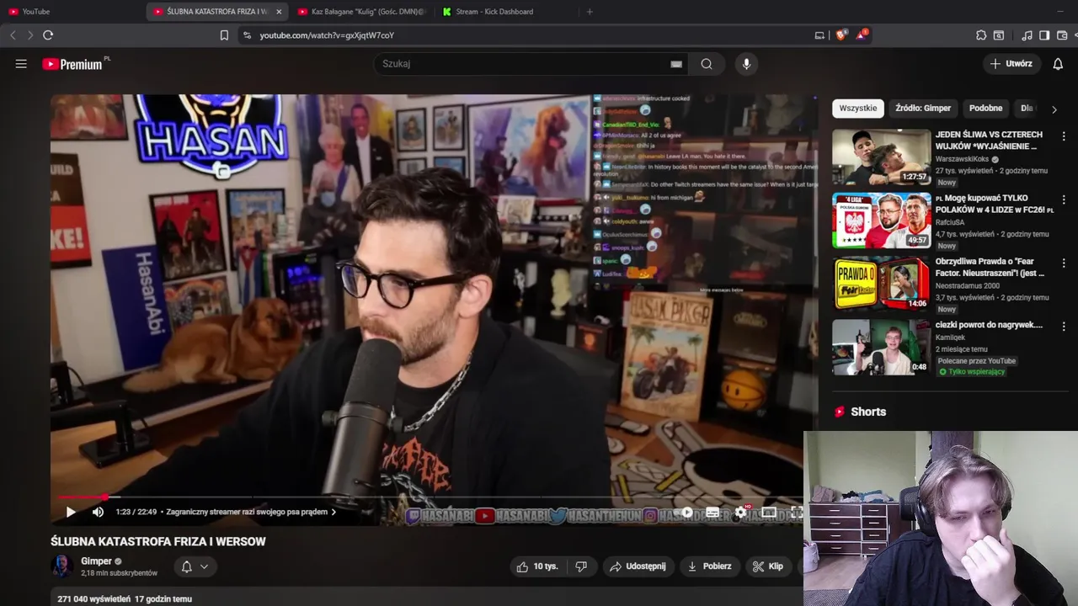Show next filter chips arrow

1054,109
